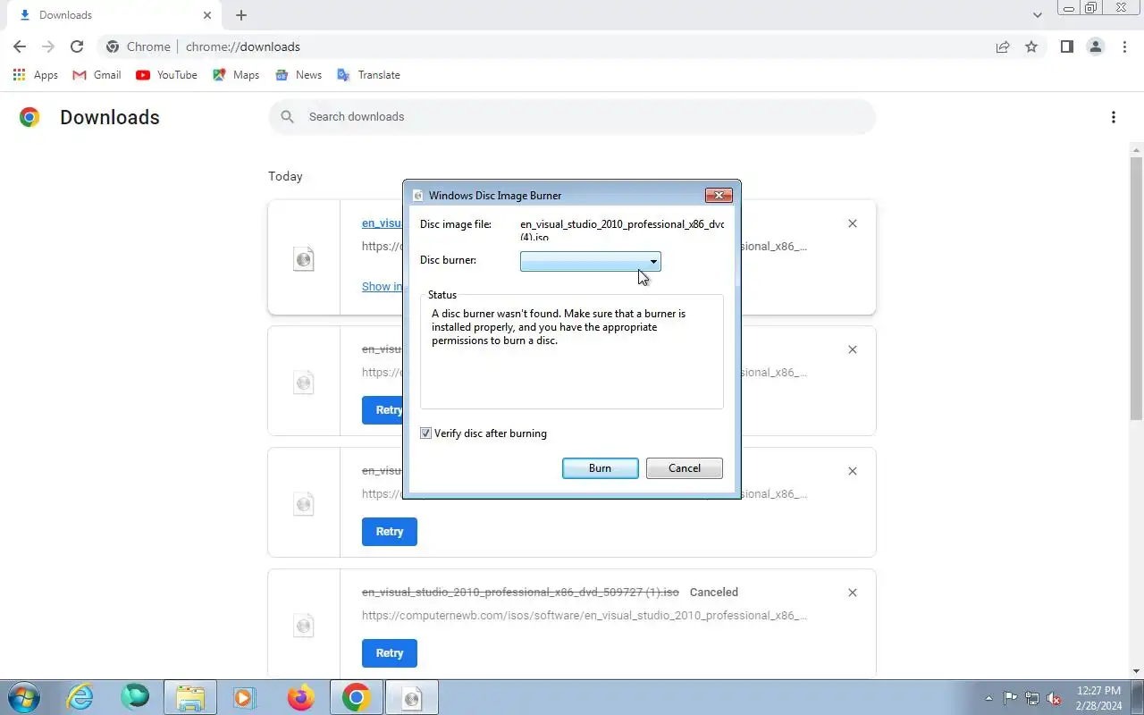Open the tab search chevron
Image resolution: width=1144 pixels, height=715 pixels.
coord(1037,15)
